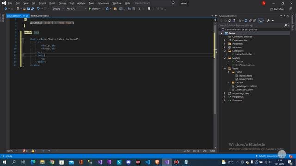This screenshot has height=166, width=296.
Task: Click the warning triangle icon in status bar
Action: [33, 151]
